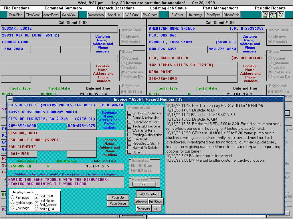The height and width of the screenshot is (219, 293).
Task: Click the adD to history button
Action: (149, 194)
